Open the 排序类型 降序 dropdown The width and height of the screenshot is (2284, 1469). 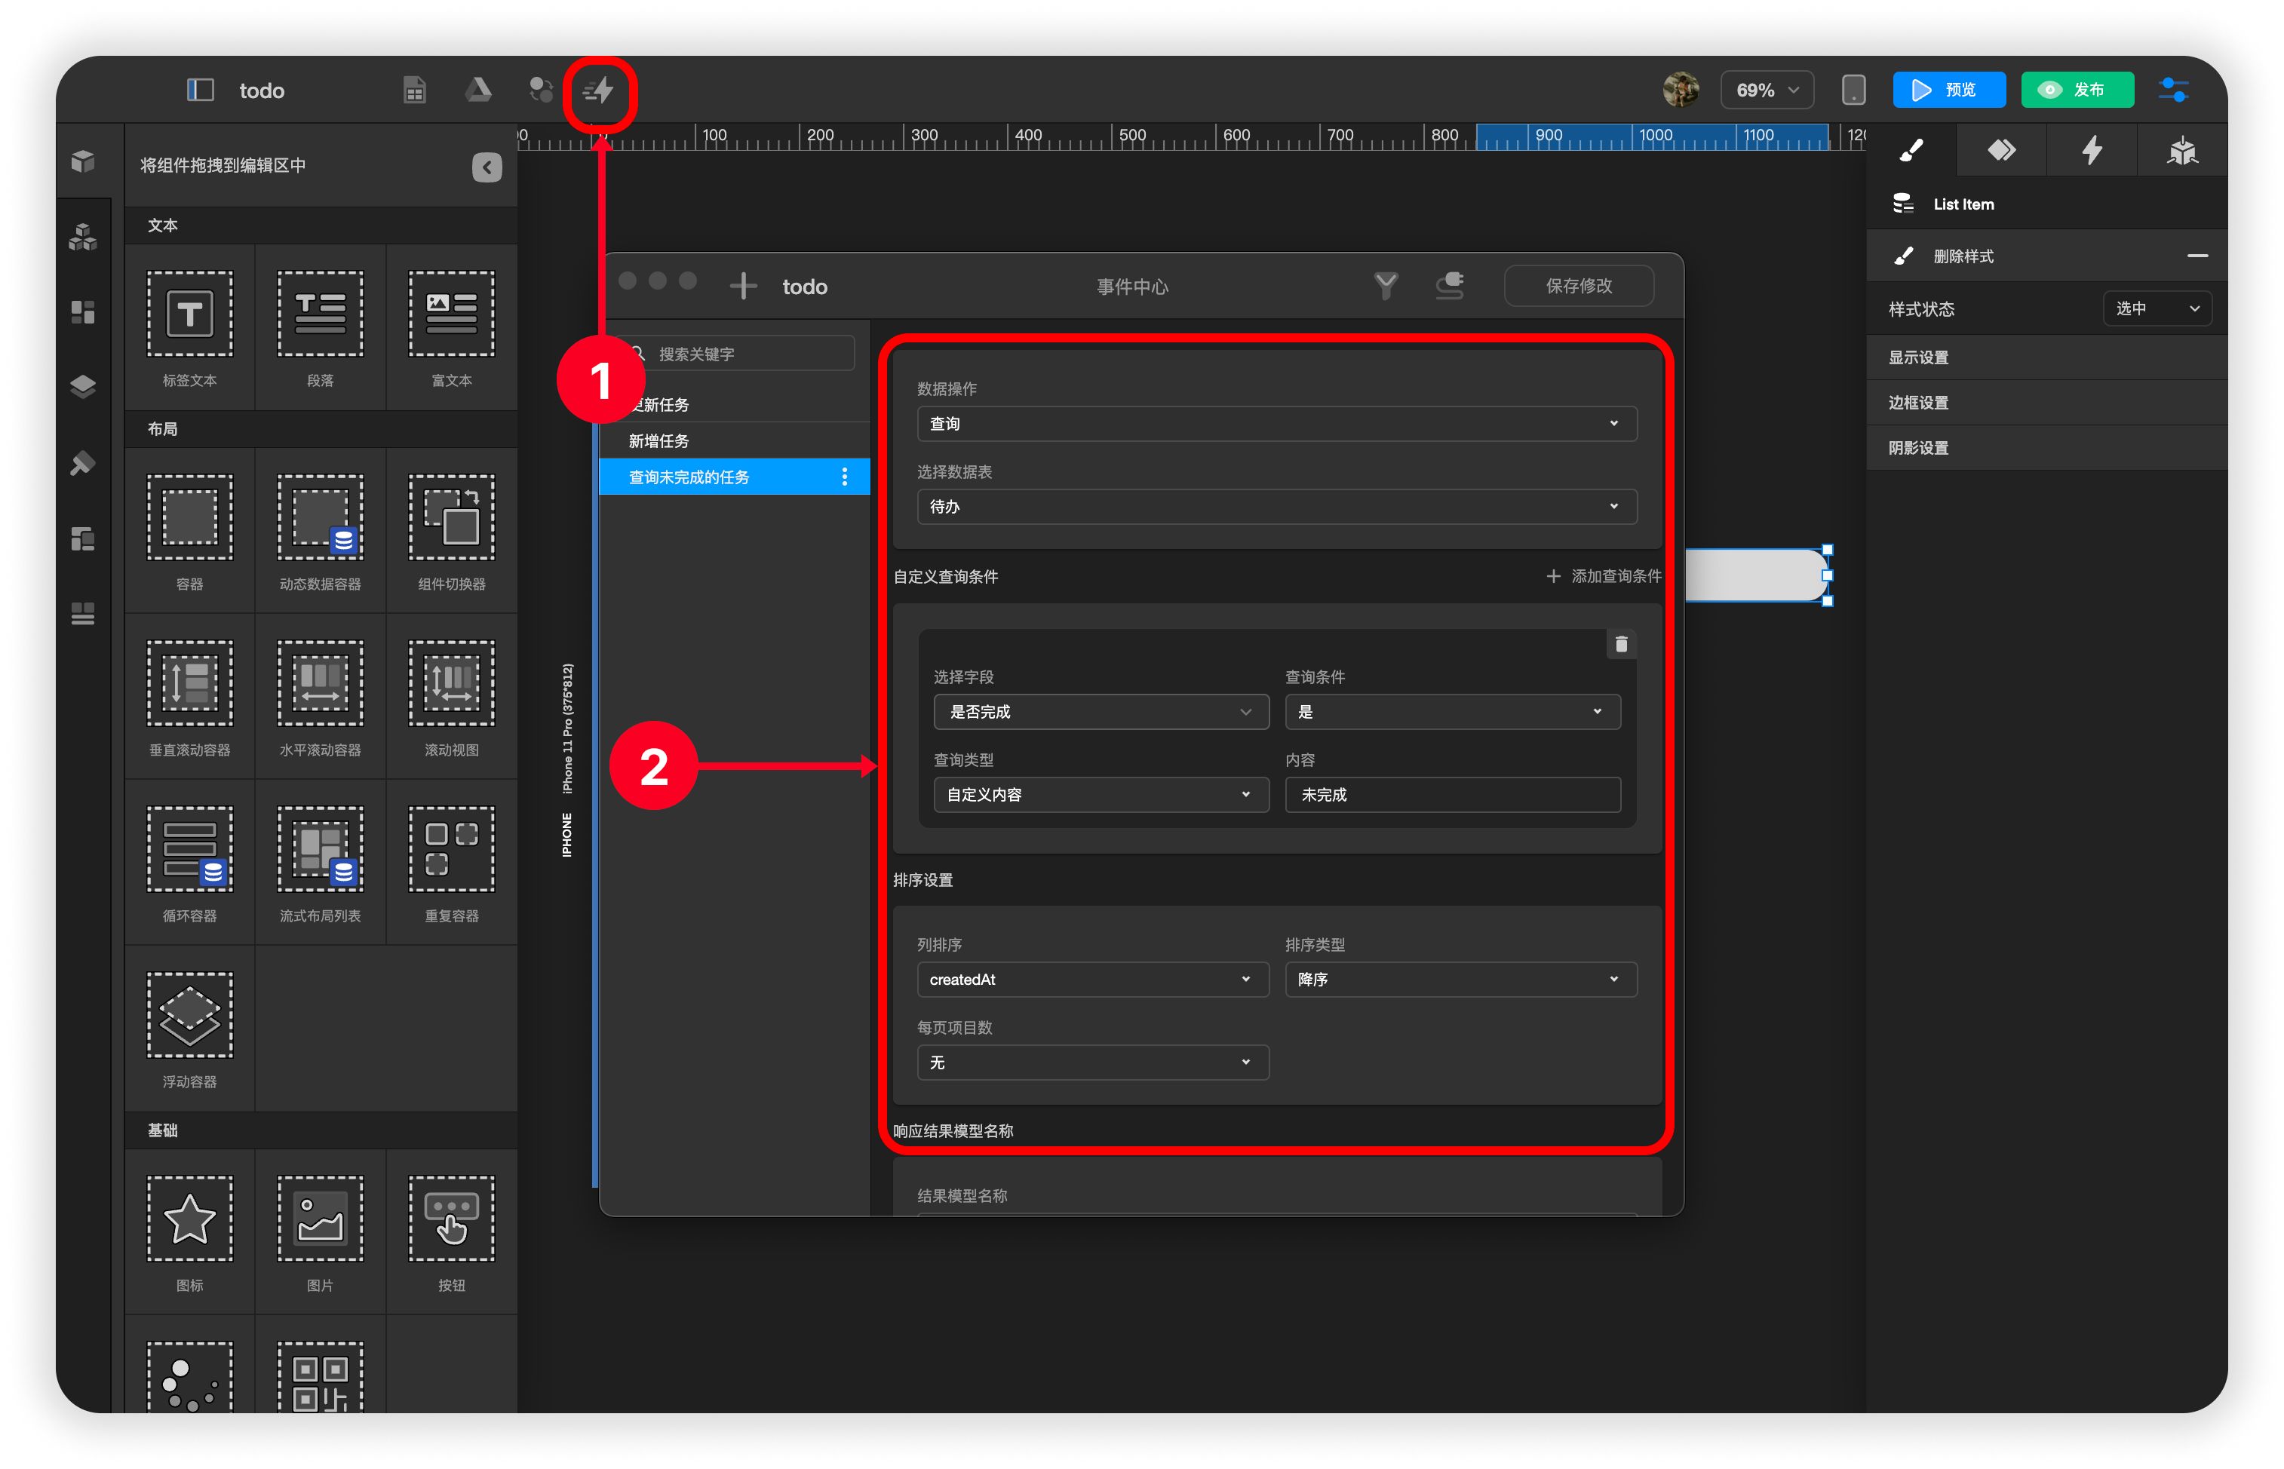pos(1460,980)
